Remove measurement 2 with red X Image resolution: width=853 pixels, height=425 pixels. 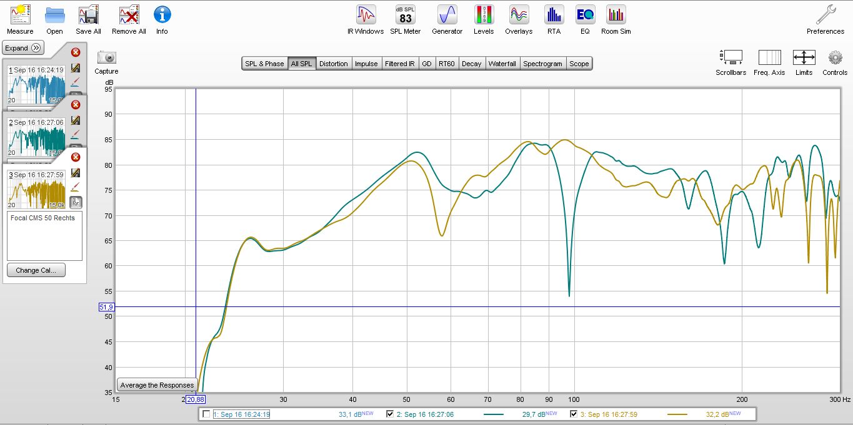tap(76, 105)
